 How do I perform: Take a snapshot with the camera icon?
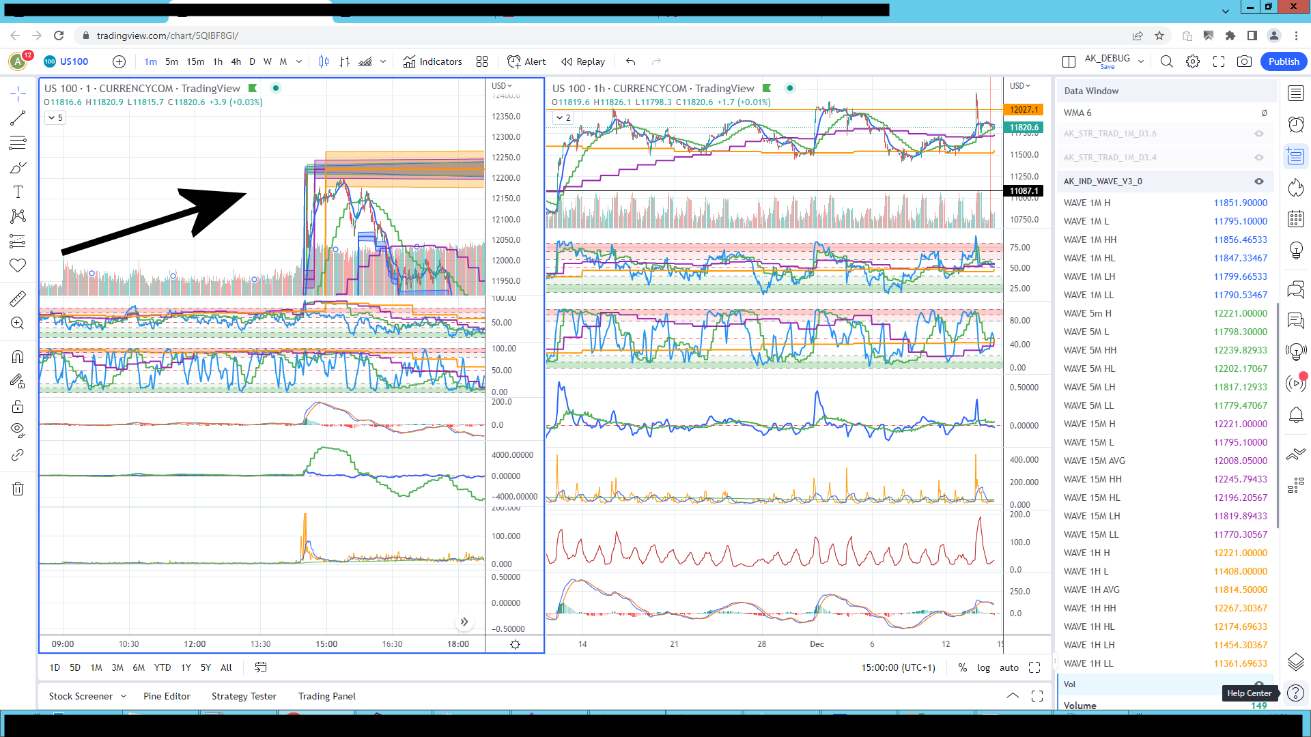[1244, 61]
